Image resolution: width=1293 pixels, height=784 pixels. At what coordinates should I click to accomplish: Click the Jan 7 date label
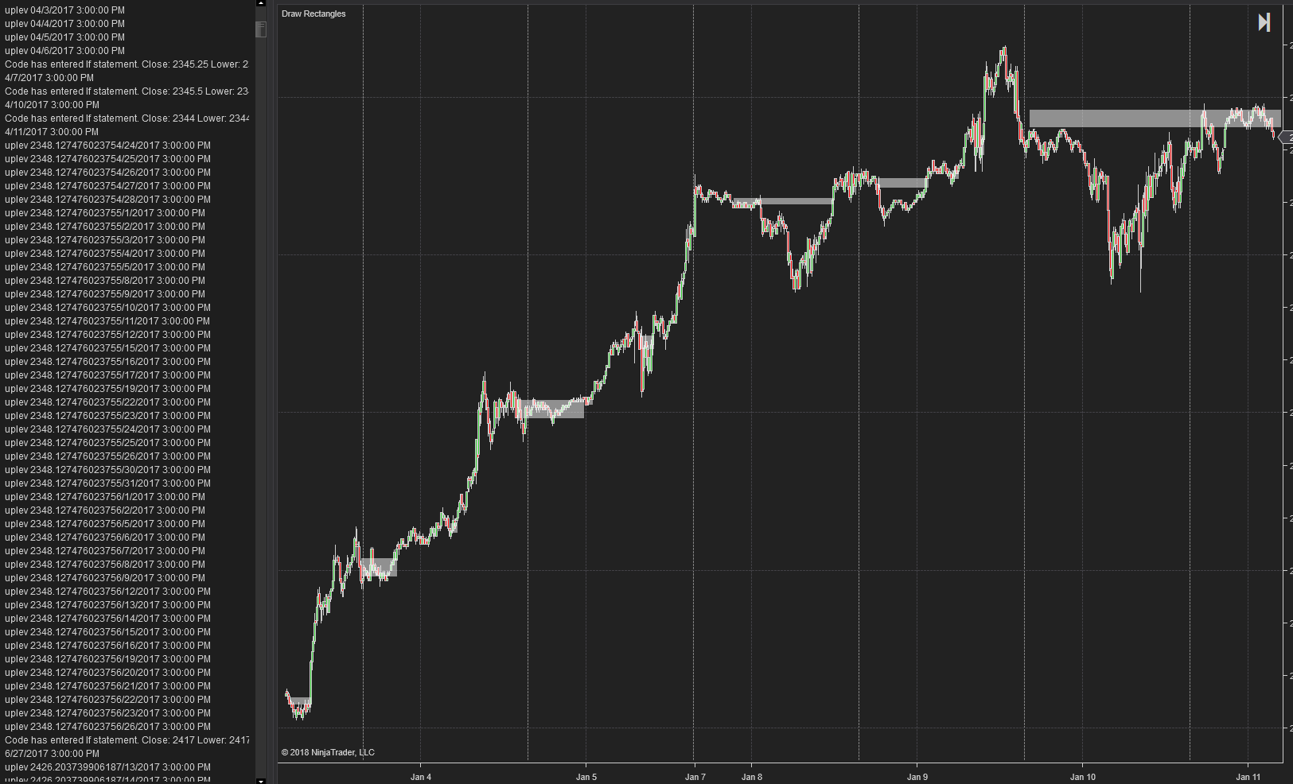(695, 777)
